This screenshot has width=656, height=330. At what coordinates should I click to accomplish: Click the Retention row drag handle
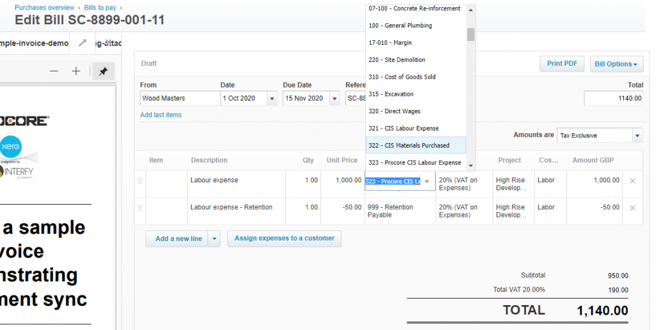click(140, 208)
